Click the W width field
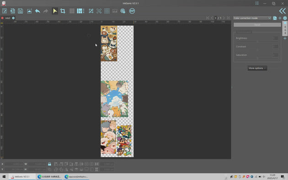Screen dimensions: 288x180 pos(37,164)
